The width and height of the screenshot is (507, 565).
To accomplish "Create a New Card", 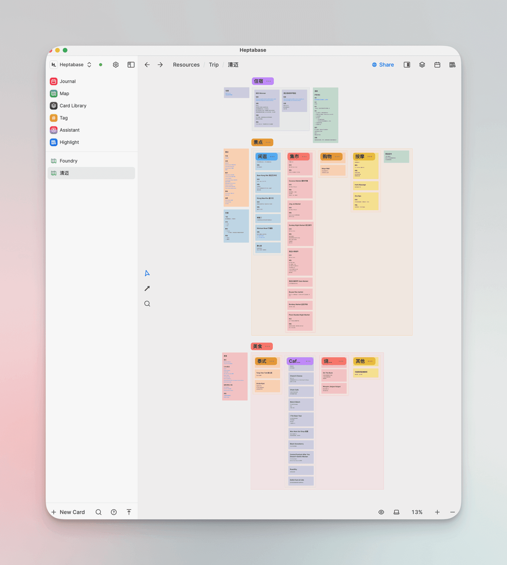I will (68, 512).
